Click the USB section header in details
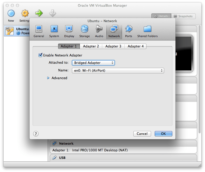The image size is (205, 172). (x=123, y=158)
